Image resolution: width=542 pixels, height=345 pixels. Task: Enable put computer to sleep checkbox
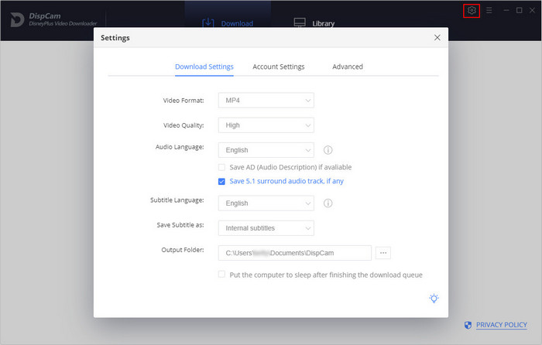[x=222, y=275]
